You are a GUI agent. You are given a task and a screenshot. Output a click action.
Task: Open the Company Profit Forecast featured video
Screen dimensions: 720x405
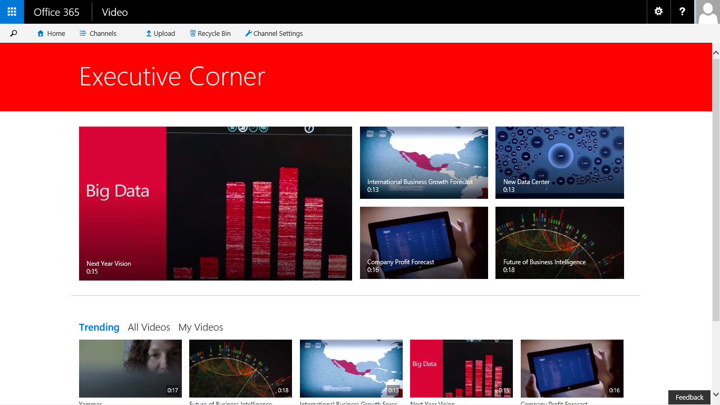pyautogui.click(x=424, y=243)
